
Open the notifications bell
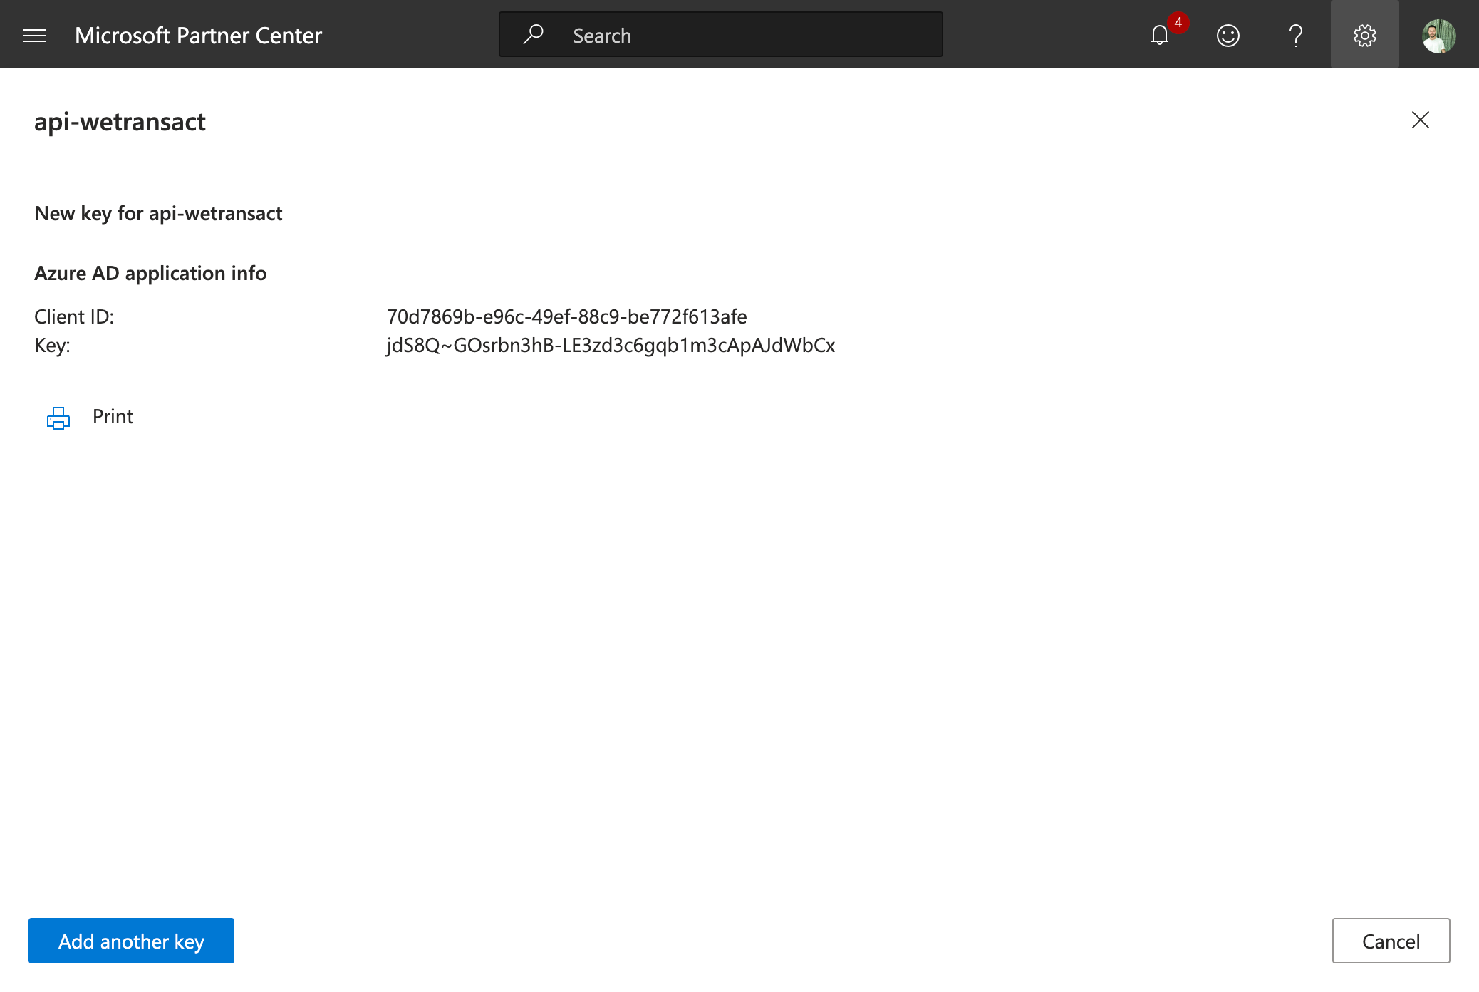[1160, 35]
